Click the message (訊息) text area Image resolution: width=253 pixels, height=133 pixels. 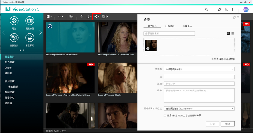click(x=199, y=95)
